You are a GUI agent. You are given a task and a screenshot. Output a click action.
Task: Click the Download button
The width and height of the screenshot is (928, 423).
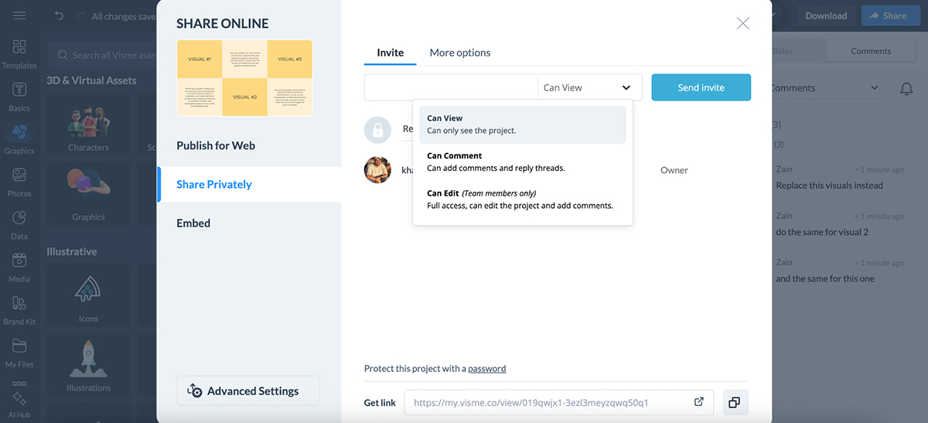[826, 15]
